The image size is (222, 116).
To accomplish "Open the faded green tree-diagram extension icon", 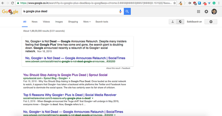I will click(x=185, y=3).
